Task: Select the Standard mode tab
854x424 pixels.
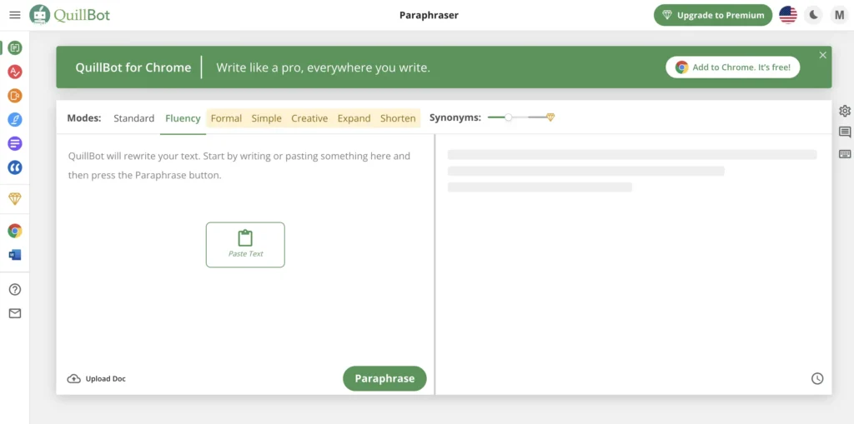Action: coord(134,118)
